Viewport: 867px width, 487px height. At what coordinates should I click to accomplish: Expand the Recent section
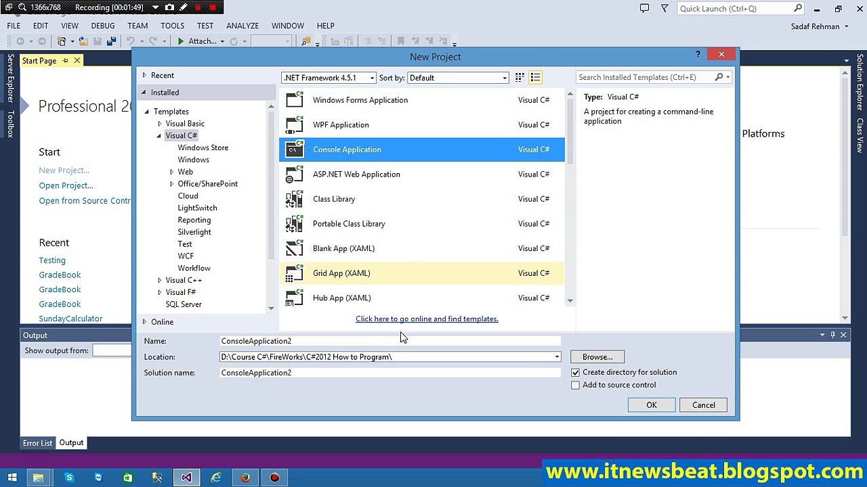(144, 75)
